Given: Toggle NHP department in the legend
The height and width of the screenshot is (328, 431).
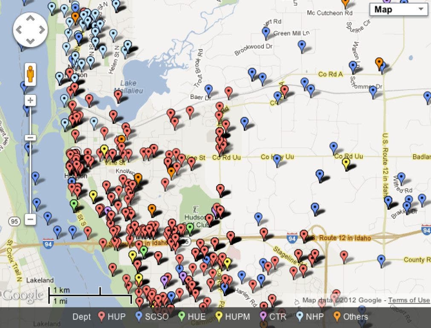Looking at the screenshot, I should pos(310,317).
